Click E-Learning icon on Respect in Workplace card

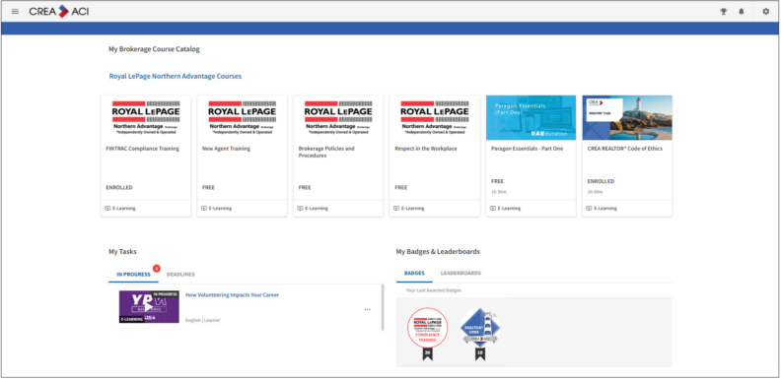coord(396,209)
